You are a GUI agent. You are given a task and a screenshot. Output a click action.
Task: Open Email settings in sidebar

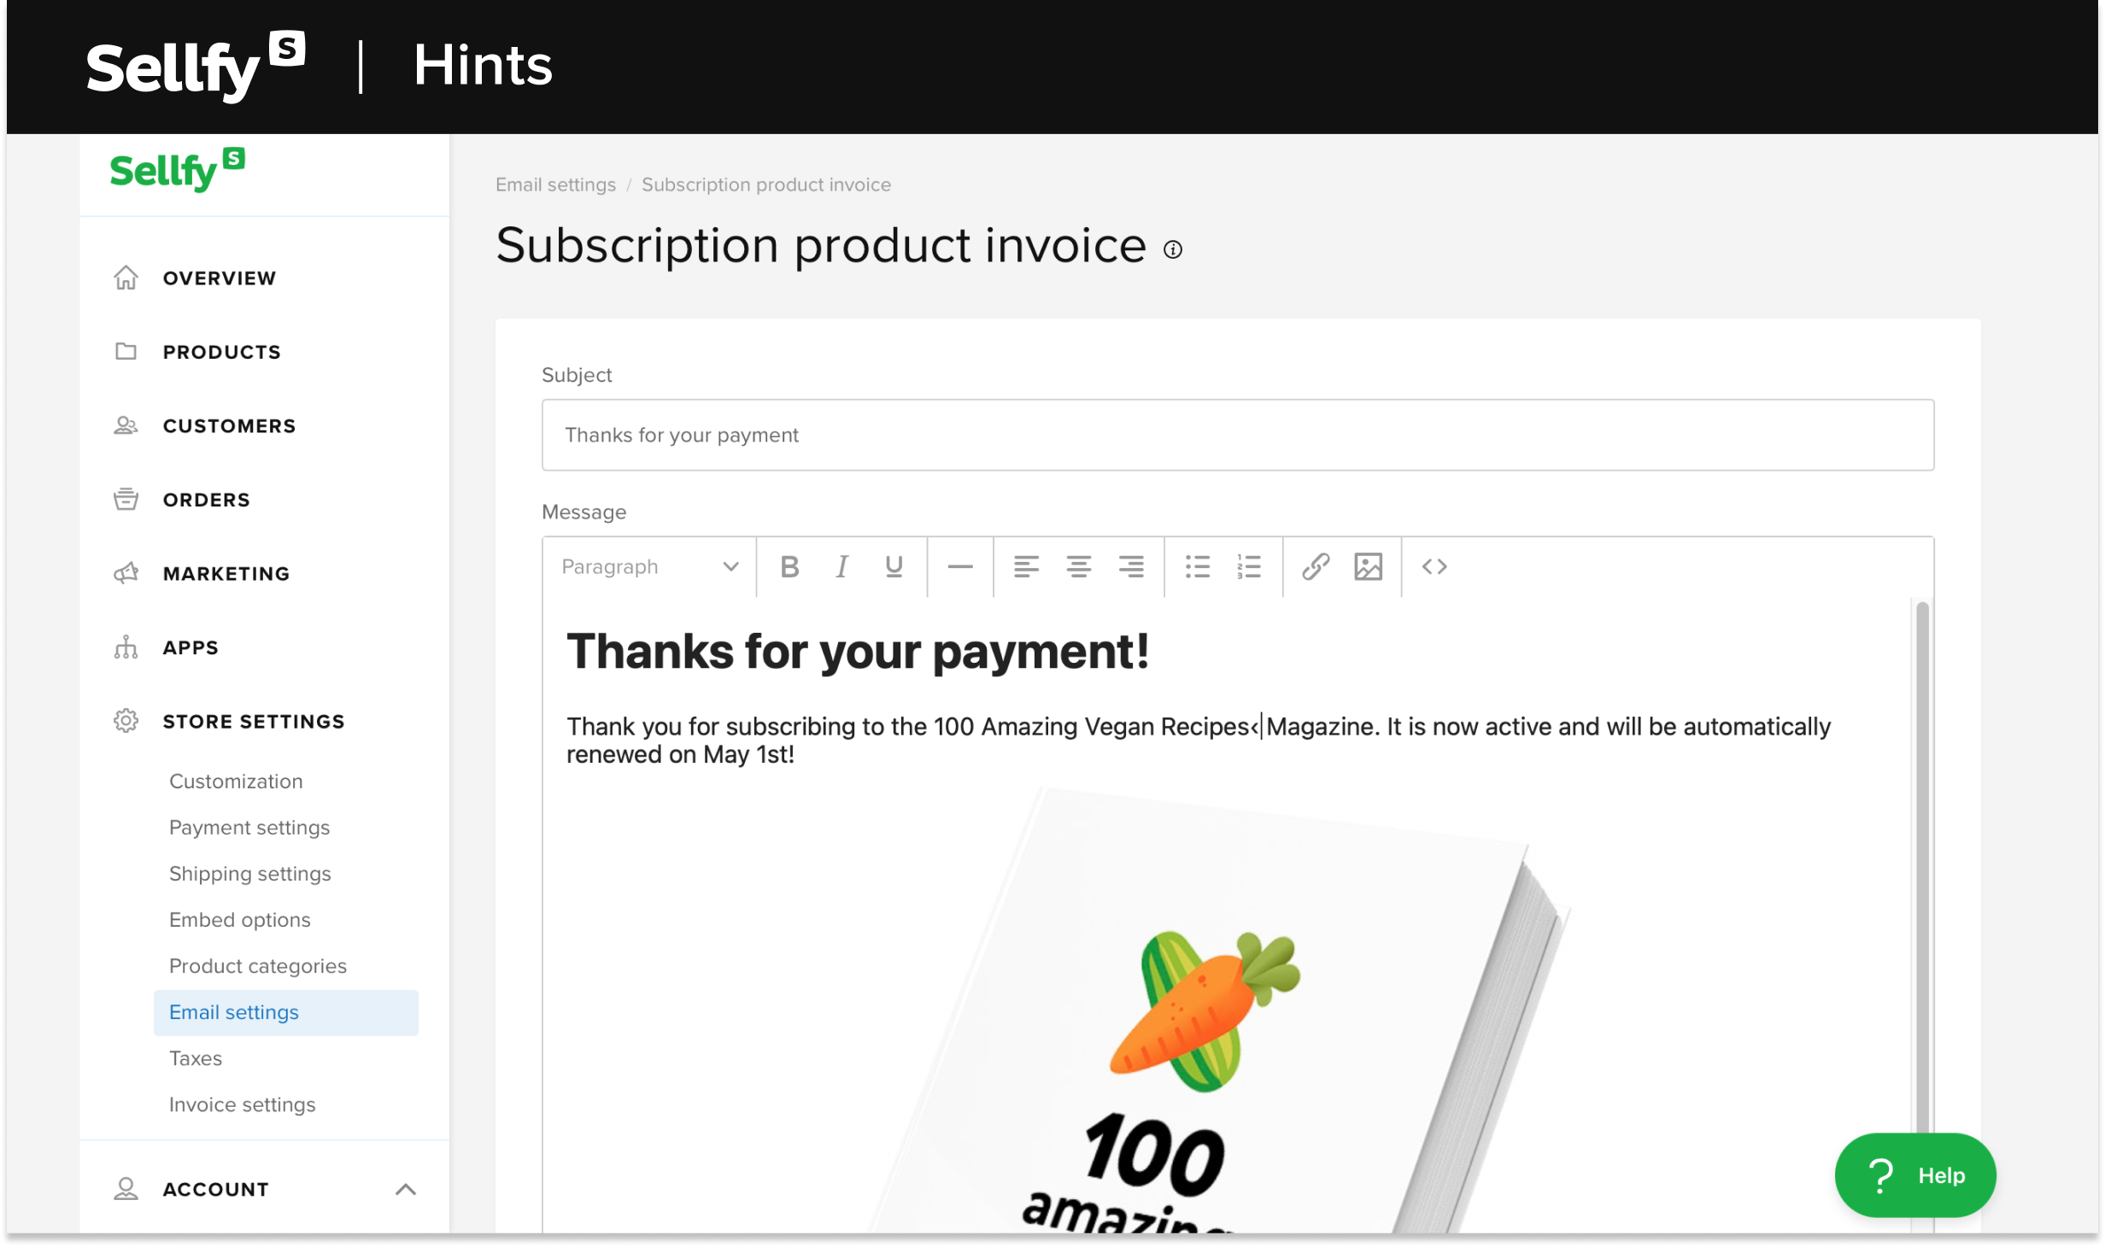pyautogui.click(x=233, y=1011)
